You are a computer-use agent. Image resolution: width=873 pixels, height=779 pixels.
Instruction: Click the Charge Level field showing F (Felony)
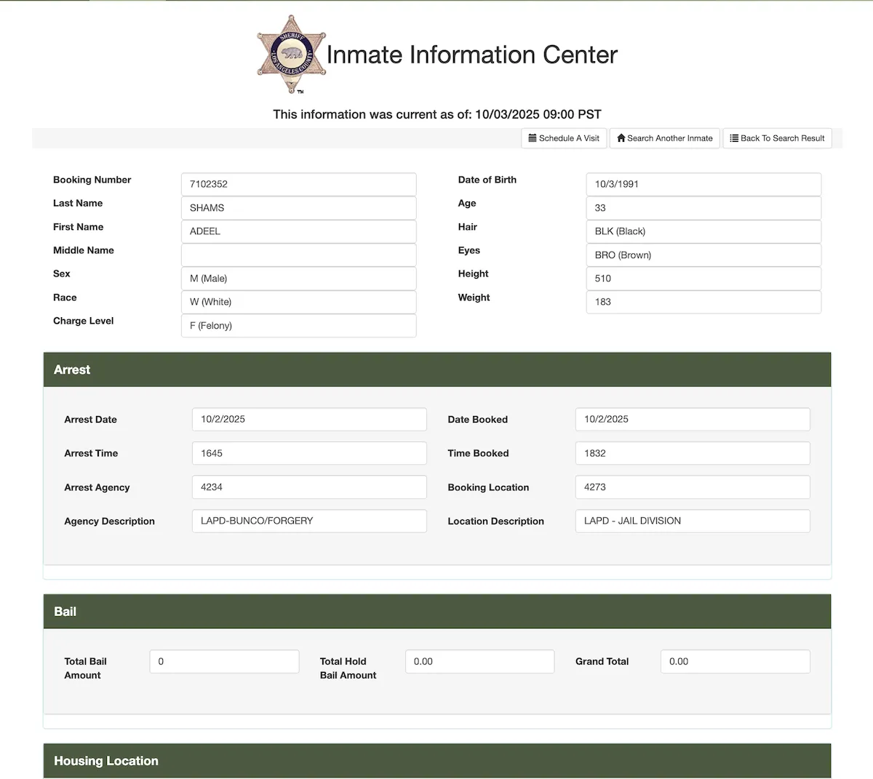pos(298,326)
